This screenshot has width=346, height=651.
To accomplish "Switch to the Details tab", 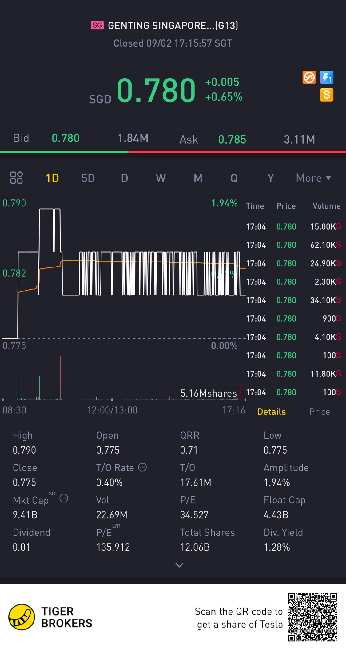I will (272, 412).
